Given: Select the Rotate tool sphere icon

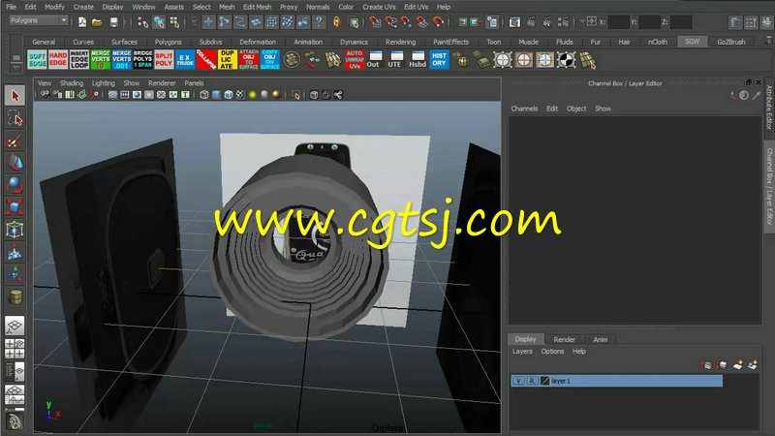Looking at the screenshot, I should click(x=15, y=185).
